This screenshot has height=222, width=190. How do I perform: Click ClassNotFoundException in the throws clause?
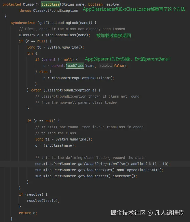[56, 10]
